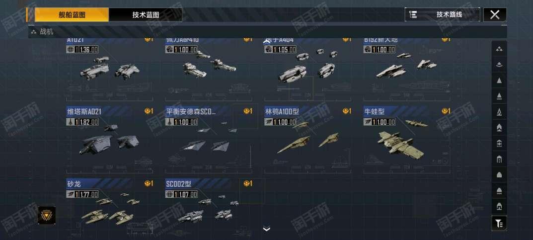Open the filter icon at sidebar bottom
533x240 pixels.
[499, 223]
